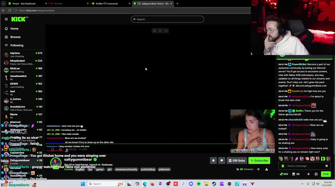The image size is (335, 188).
Task: Switch to KickBot TTS Commands tab
Action: tap(111, 4)
